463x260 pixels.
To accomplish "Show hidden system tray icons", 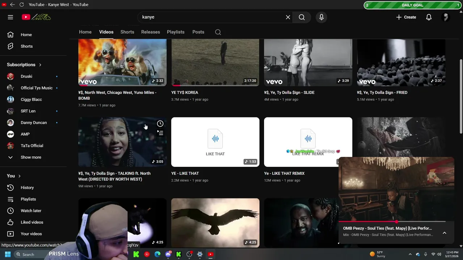I will pos(410,254).
